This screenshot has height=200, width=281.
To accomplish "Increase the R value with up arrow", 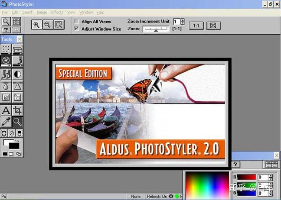I will click(x=271, y=176).
